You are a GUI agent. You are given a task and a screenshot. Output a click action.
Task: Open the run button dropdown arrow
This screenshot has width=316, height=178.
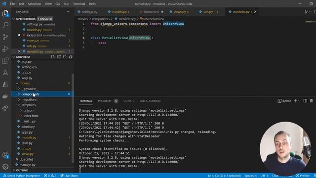pyautogui.click(x=310, y=12)
